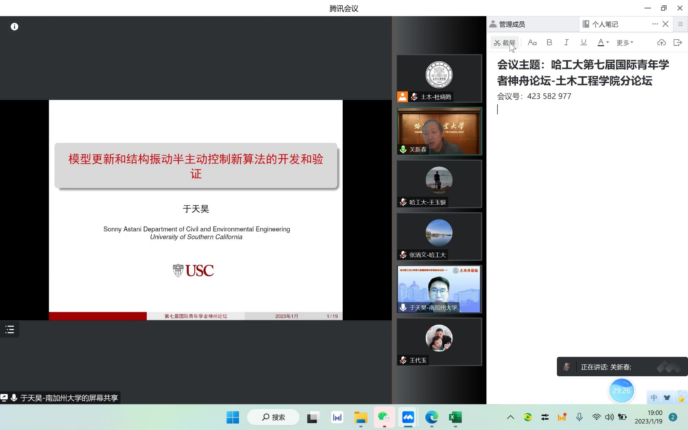
Task: Expand the 更多 formatting dropdown
Action: click(x=625, y=43)
